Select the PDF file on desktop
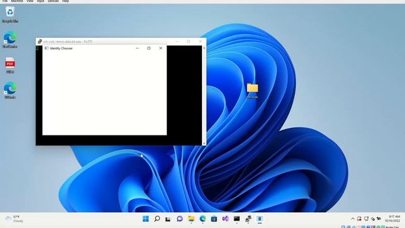This screenshot has width=405, height=228. point(10,65)
